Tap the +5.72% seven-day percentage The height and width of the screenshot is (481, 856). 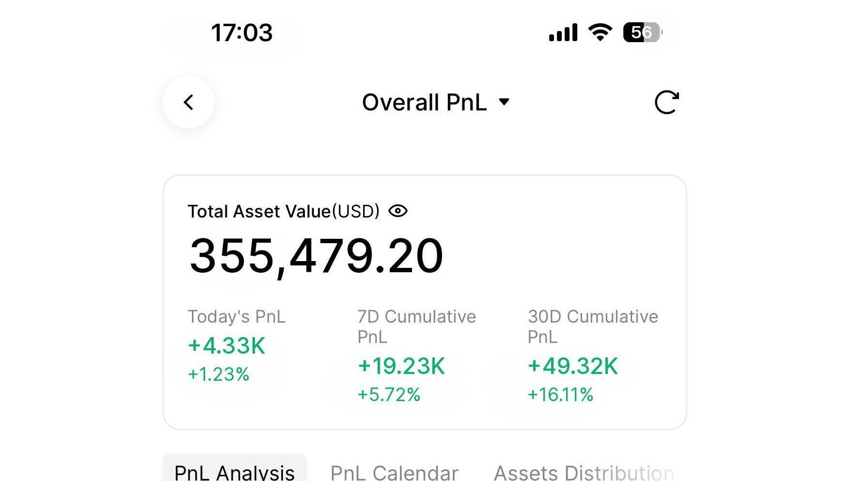tap(389, 395)
